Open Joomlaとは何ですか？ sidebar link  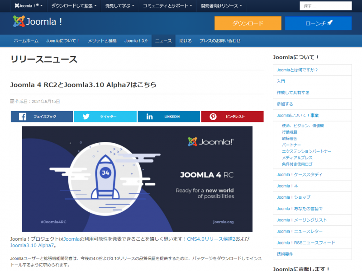[297, 70]
